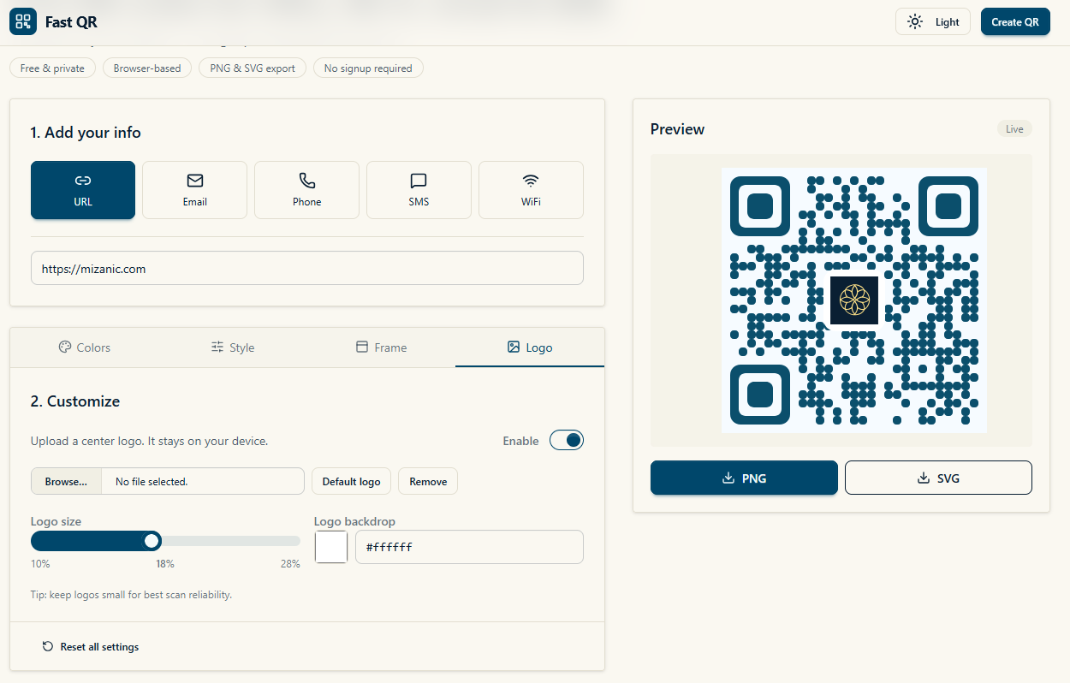Switch to the Frame tab

(381, 347)
